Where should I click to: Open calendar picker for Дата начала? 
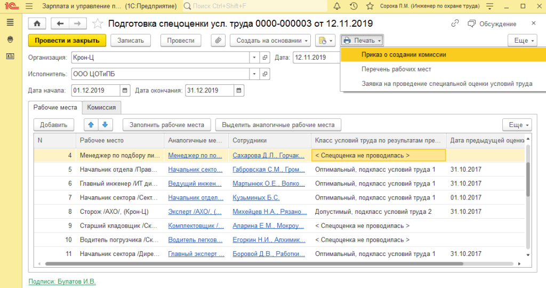(x=125, y=90)
